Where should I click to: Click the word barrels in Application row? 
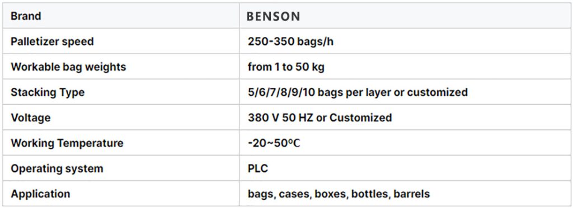411,194
